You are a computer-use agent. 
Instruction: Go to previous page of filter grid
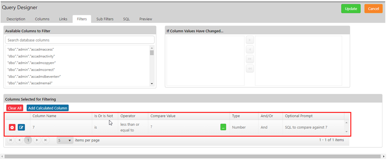pos(19,140)
